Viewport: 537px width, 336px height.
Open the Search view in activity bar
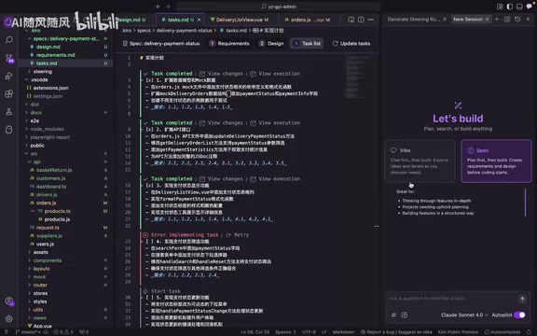tap(9, 40)
